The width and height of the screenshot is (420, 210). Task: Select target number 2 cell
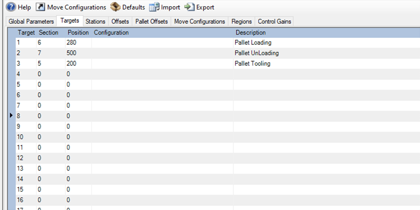[x=26, y=53]
